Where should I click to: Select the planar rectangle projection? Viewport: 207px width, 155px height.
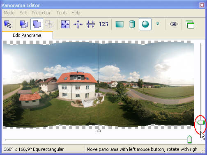pos(120,24)
